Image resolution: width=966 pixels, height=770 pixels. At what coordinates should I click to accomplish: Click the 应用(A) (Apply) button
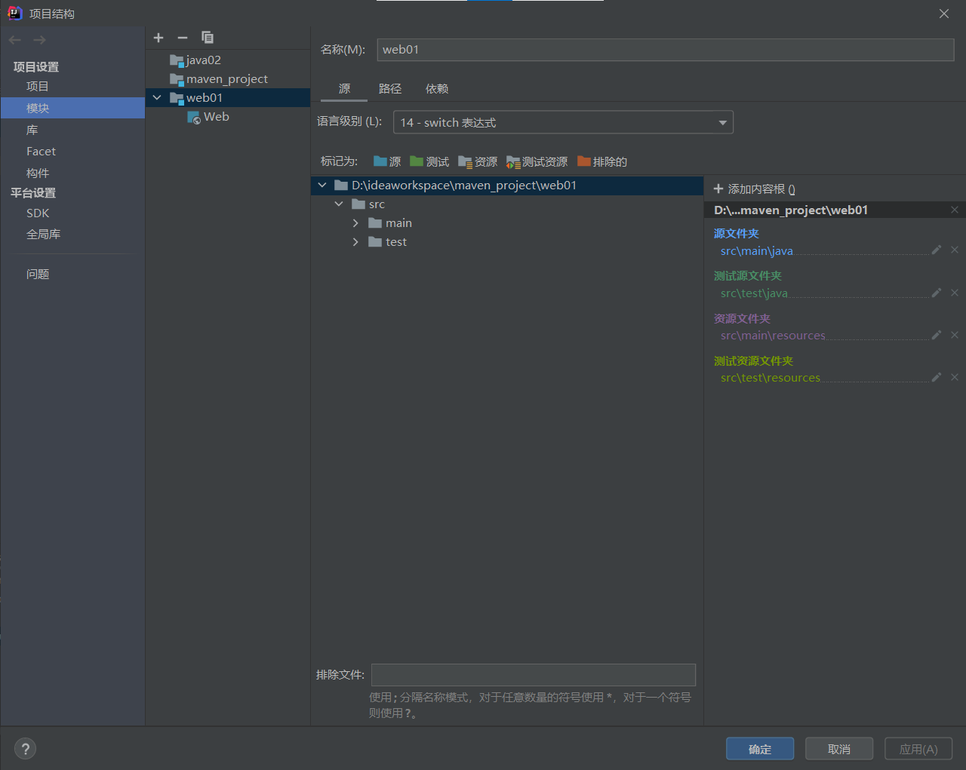918,749
